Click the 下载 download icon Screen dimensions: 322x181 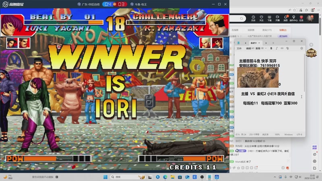[x=269, y=18]
